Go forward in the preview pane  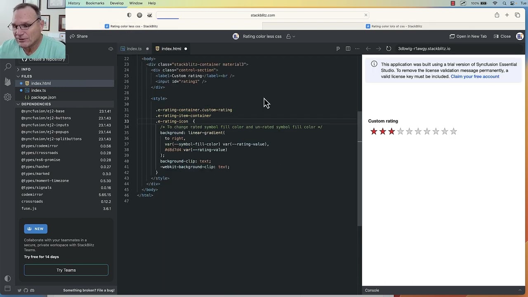click(378, 49)
